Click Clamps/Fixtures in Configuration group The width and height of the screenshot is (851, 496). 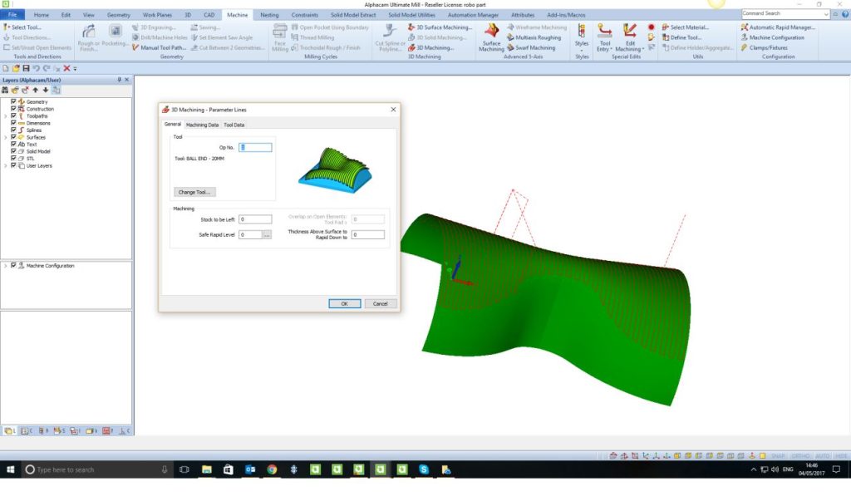tap(770, 47)
